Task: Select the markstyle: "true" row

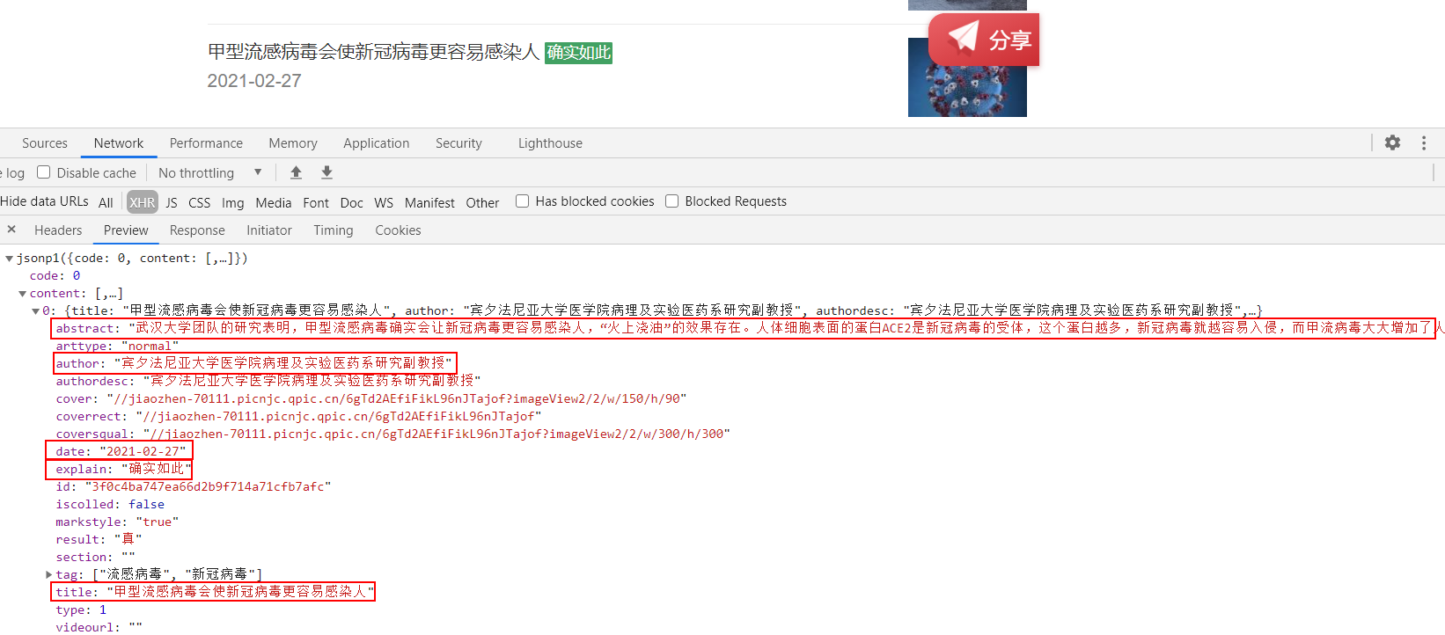Action: pos(117,522)
